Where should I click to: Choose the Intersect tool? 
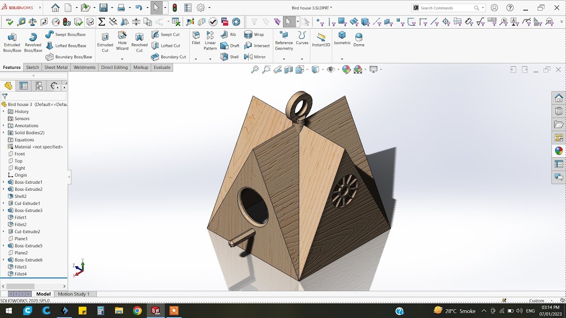tap(257, 45)
